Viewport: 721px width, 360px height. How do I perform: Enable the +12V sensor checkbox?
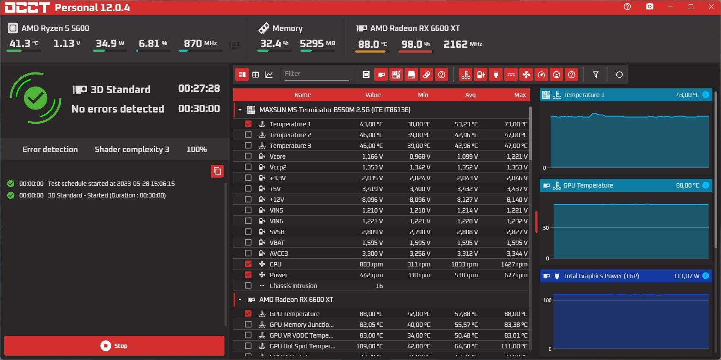coord(248,199)
